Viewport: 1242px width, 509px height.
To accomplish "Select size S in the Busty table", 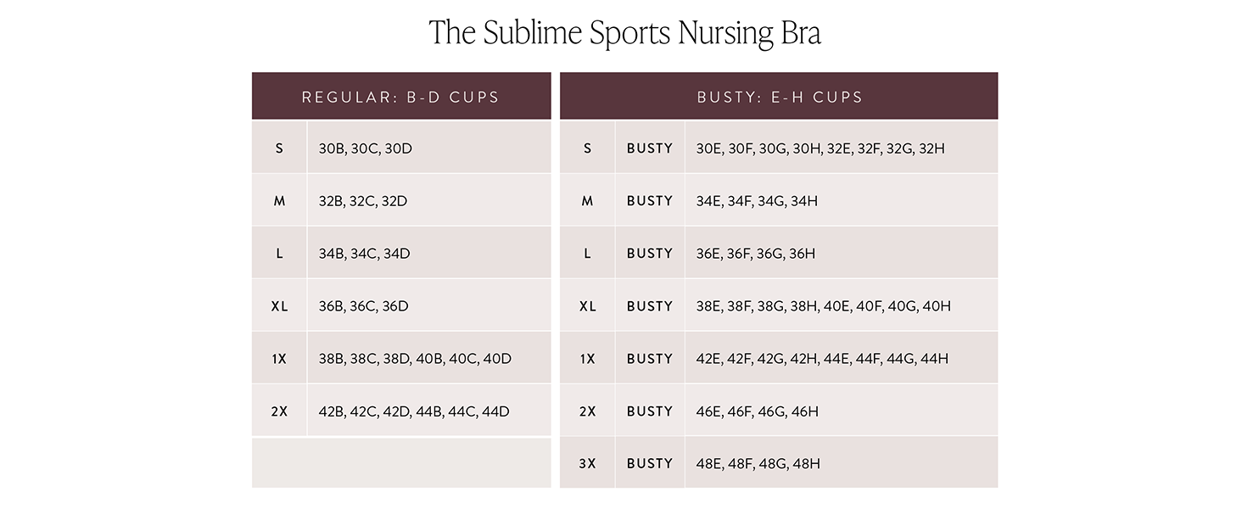I will [587, 148].
